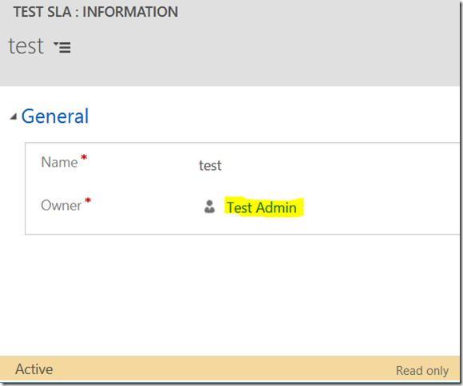Click the red asterisk next to Owner
This screenshot has width=463, height=386.
pos(88,201)
